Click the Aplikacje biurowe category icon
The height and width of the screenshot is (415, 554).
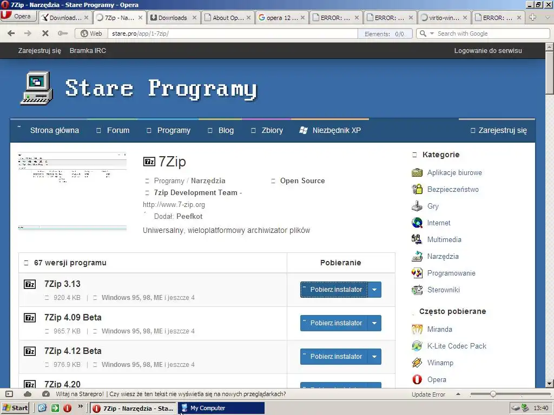point(417,172)
